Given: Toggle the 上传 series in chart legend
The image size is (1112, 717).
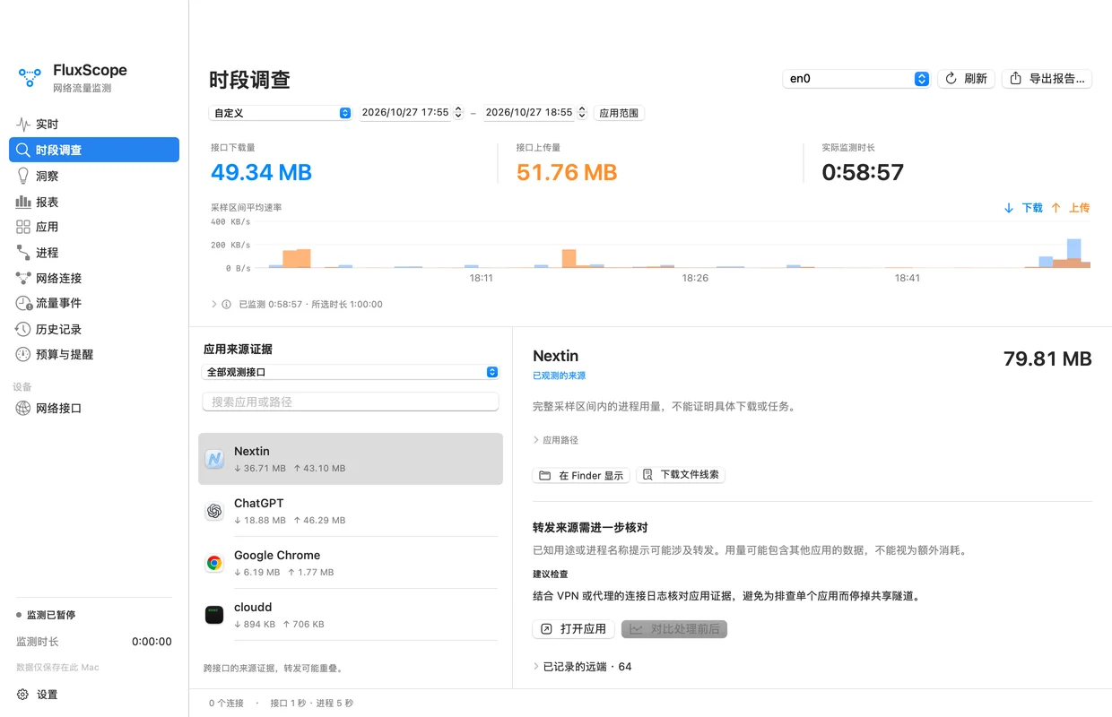Looking at the screenshot, I should tap(1071, 208).
